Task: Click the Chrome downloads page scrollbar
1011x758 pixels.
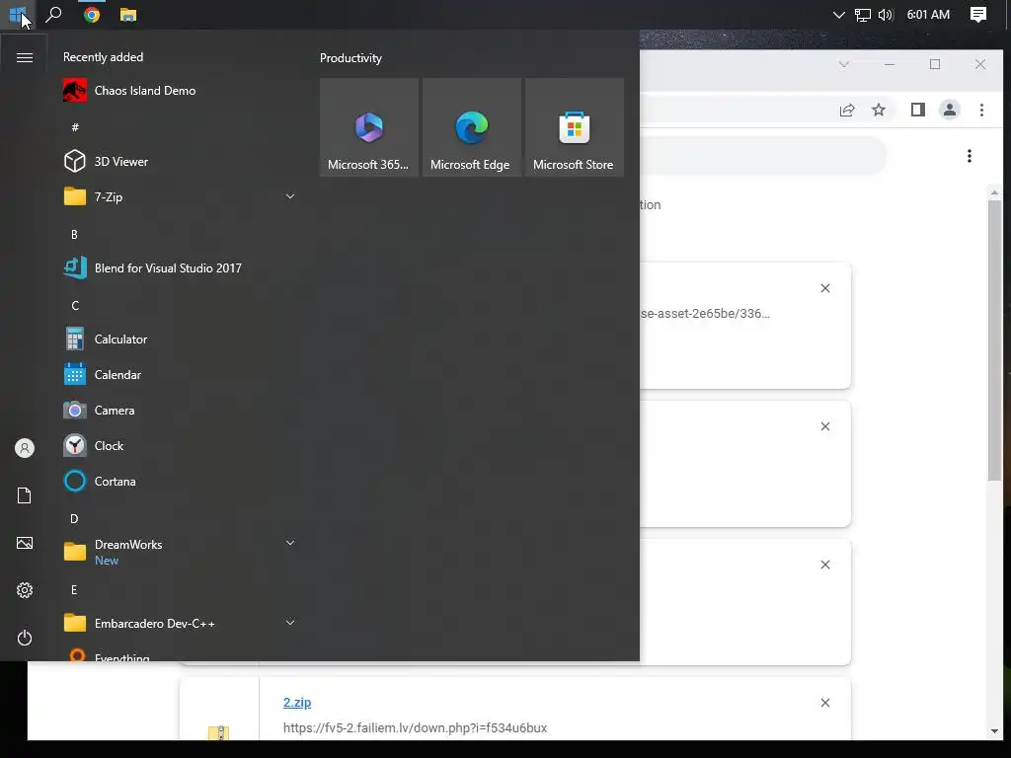Action: click(994, 341)
